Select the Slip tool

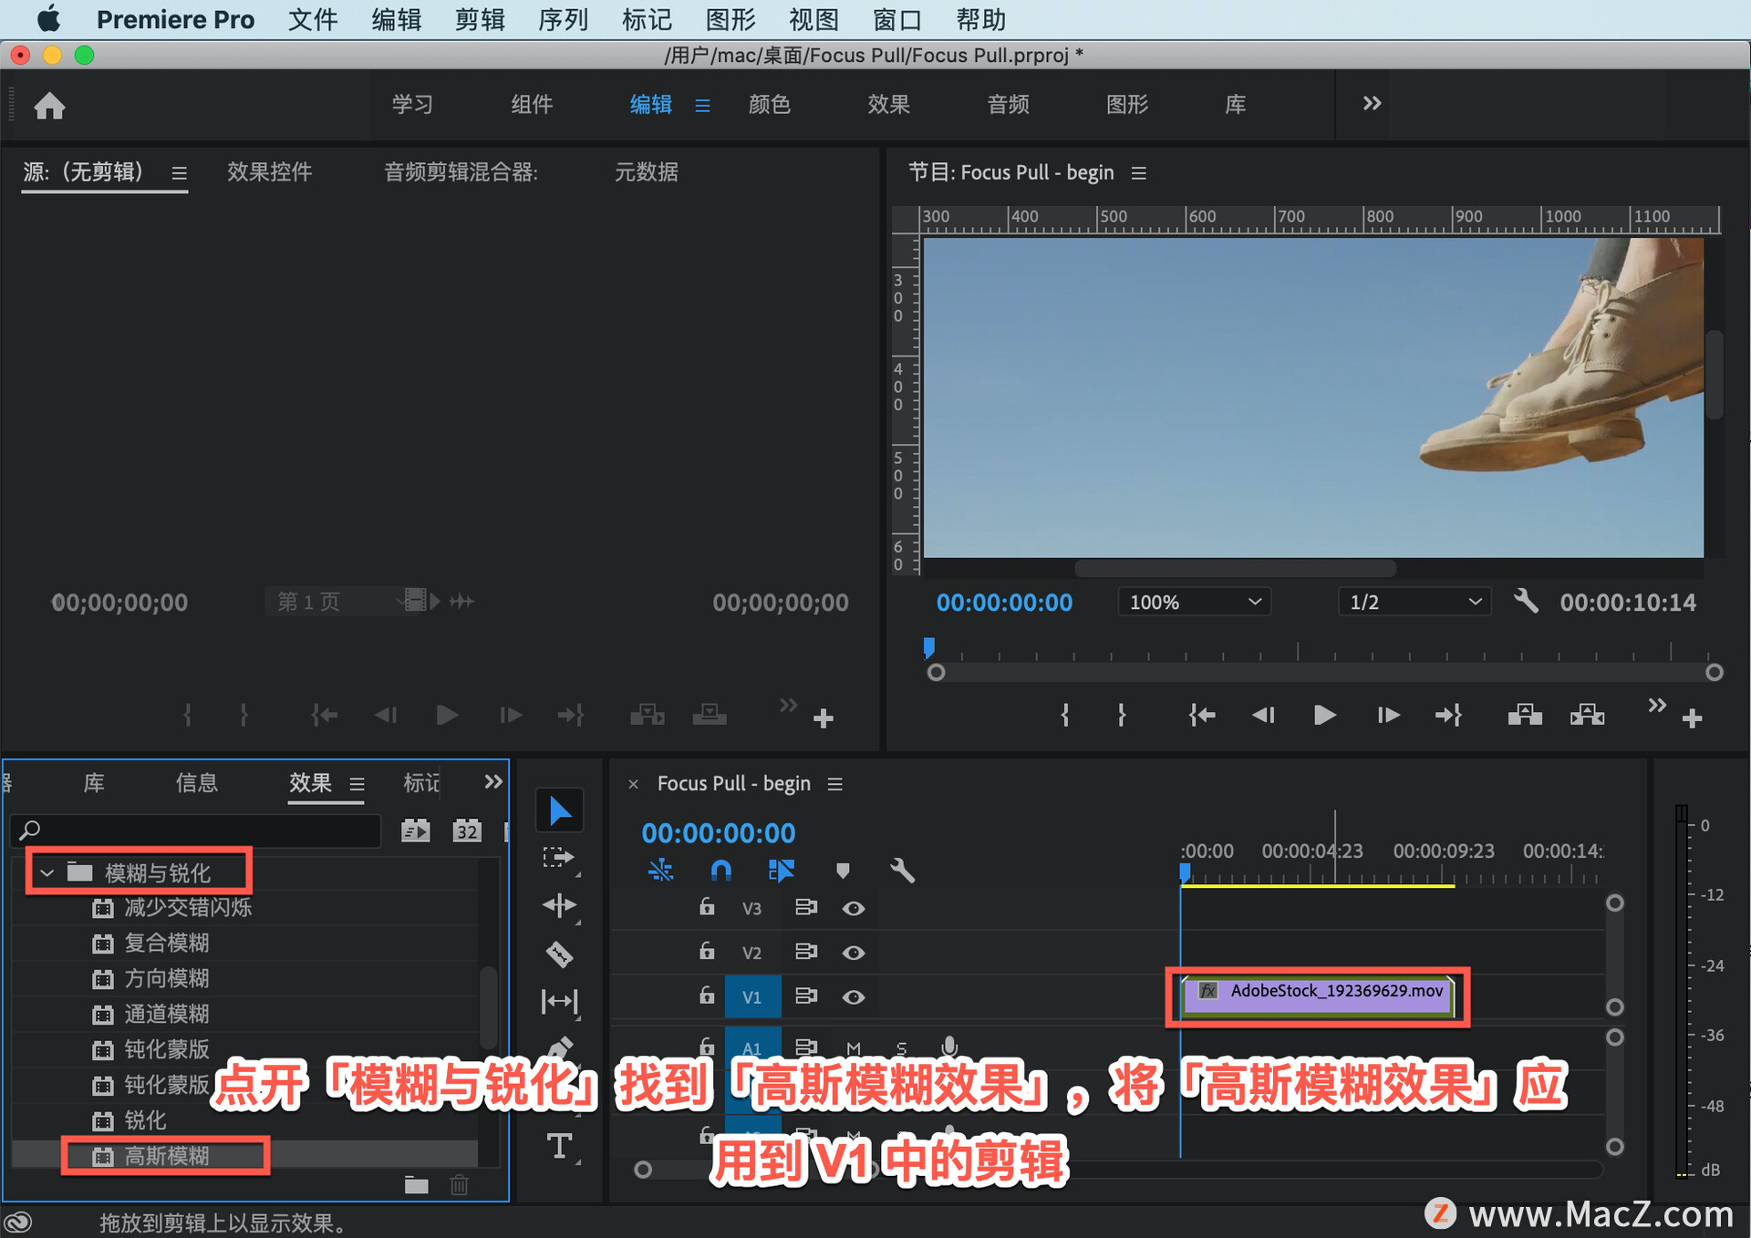click(559, 1002)
